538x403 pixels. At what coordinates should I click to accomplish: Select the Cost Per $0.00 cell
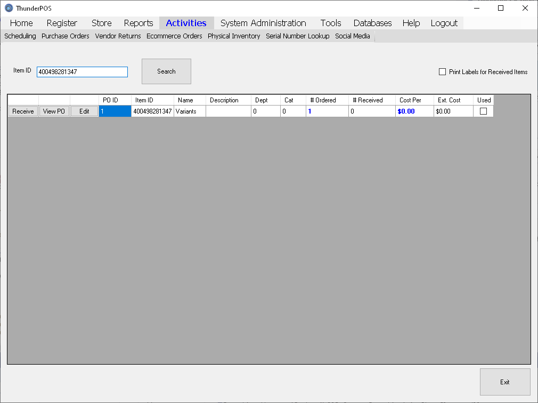click(414, 111)
